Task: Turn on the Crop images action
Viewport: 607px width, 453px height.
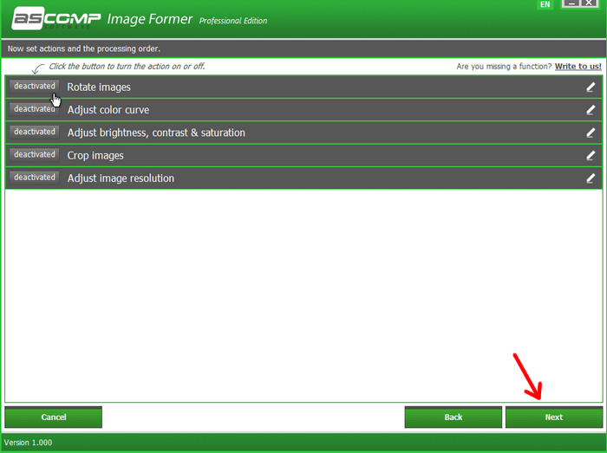Action: click(35, 154)
